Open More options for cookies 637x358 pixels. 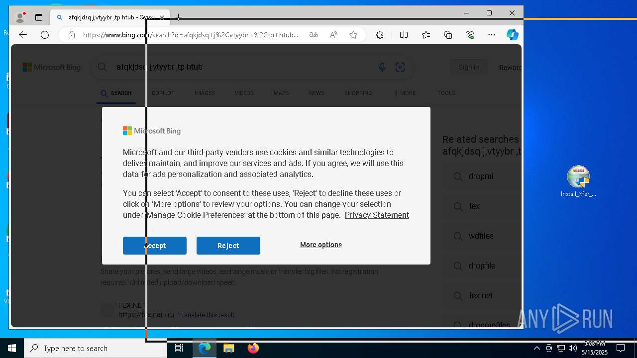point(321,245)
